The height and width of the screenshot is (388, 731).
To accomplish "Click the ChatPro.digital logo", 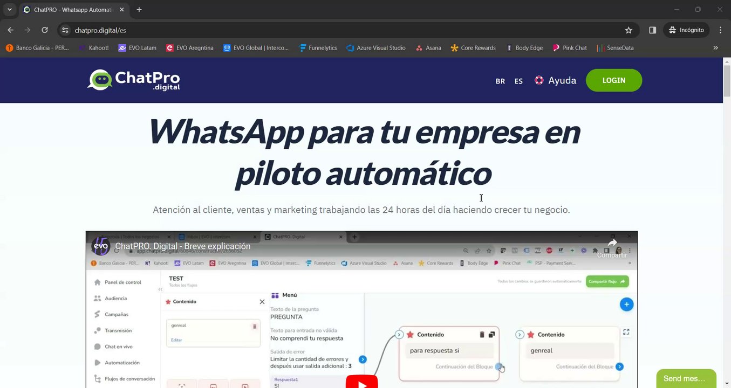I will (x=134, y=80).
